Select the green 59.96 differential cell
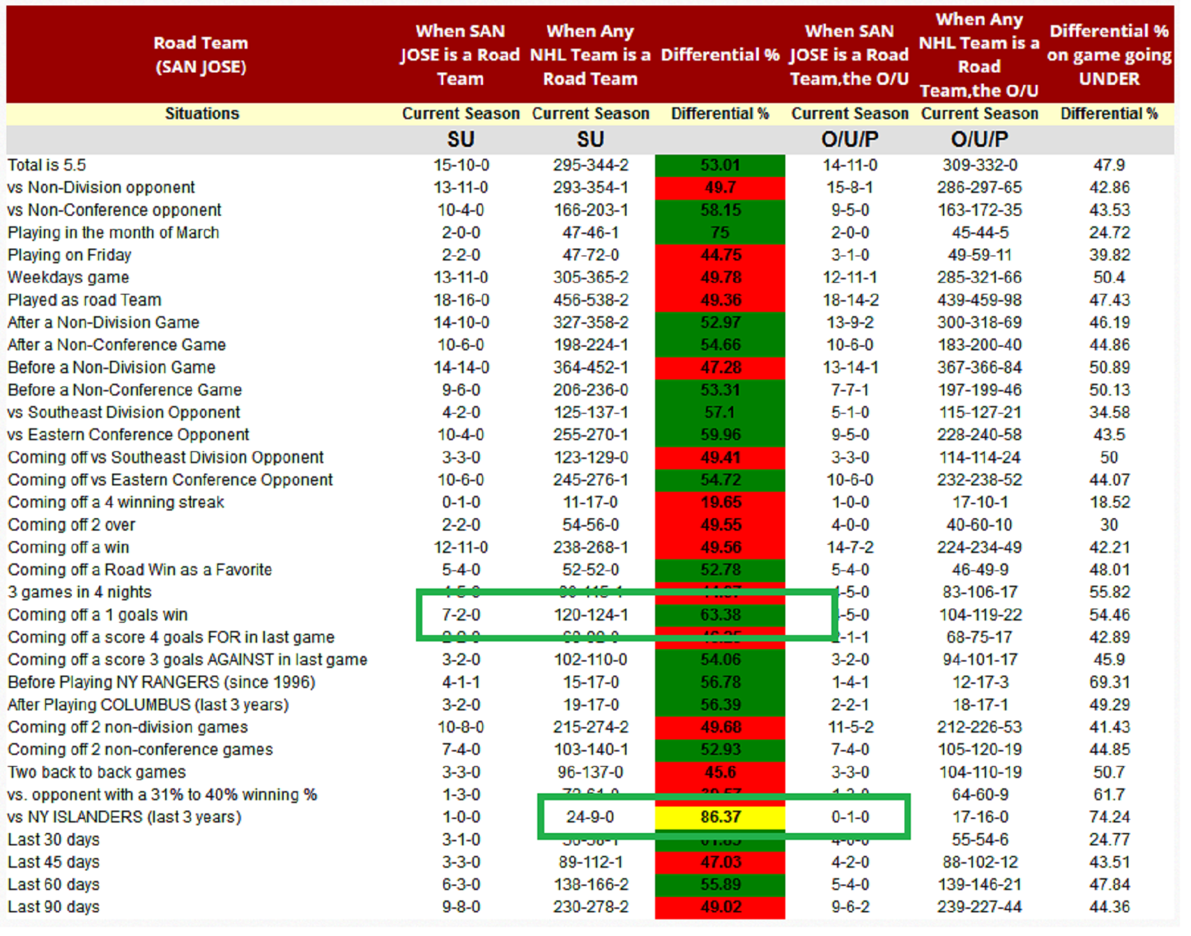Screen dimensions: 1191x936 click(x=720, y=435)
